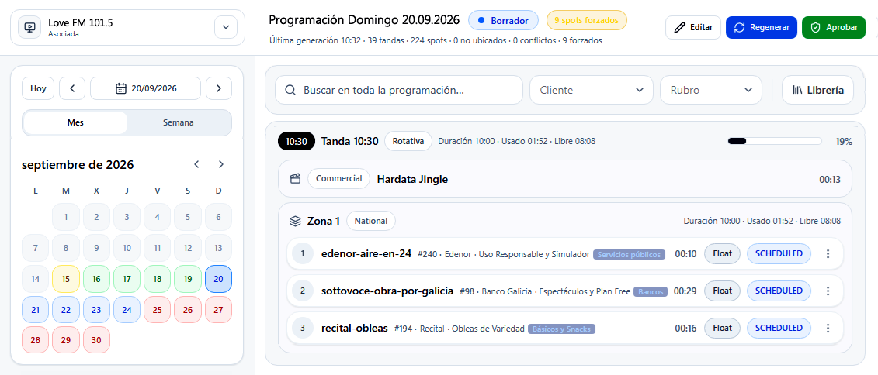The image size is (878, 375).
Task: Click Float button on sottovoce-obra-por-galicia row
Action: [722, 291]
